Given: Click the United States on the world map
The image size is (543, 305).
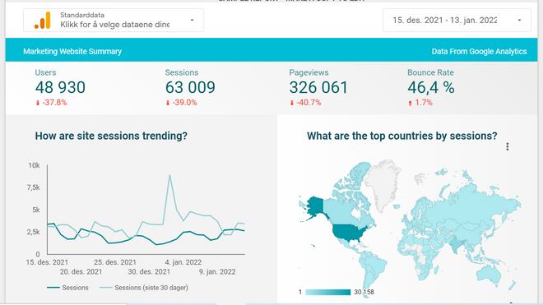Looking at the screenshot, I should tap(349, 233).
